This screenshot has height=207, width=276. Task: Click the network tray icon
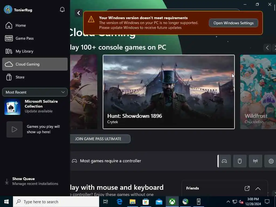[x=235, y=202]
